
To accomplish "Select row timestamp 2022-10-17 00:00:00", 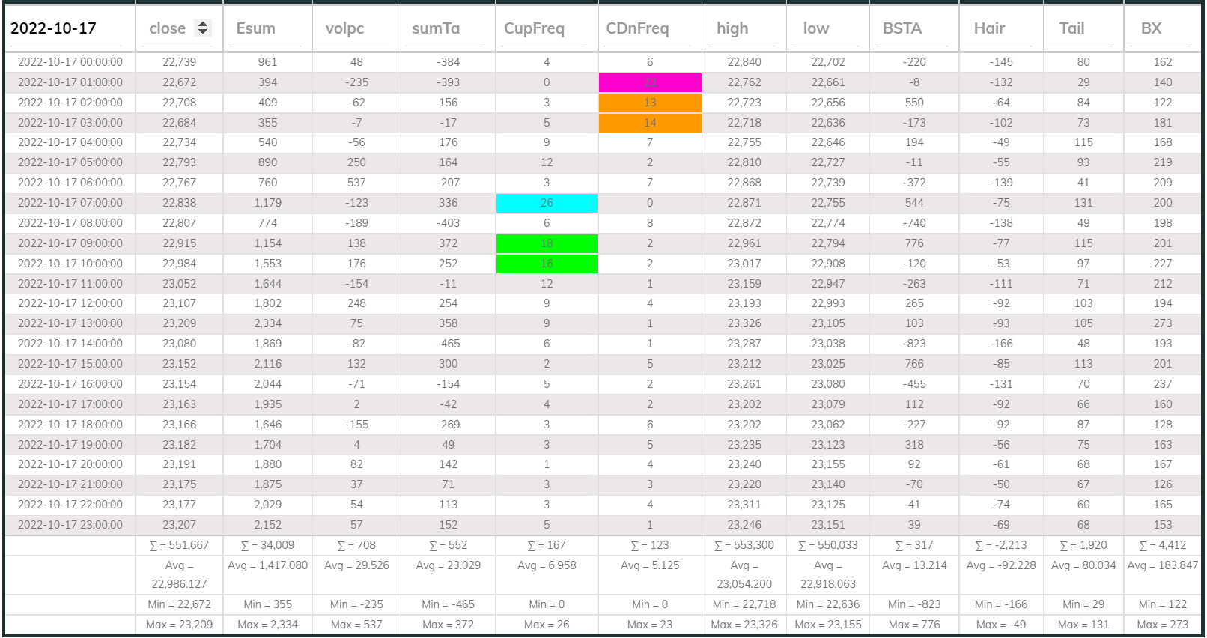I will tap(70, 62).
